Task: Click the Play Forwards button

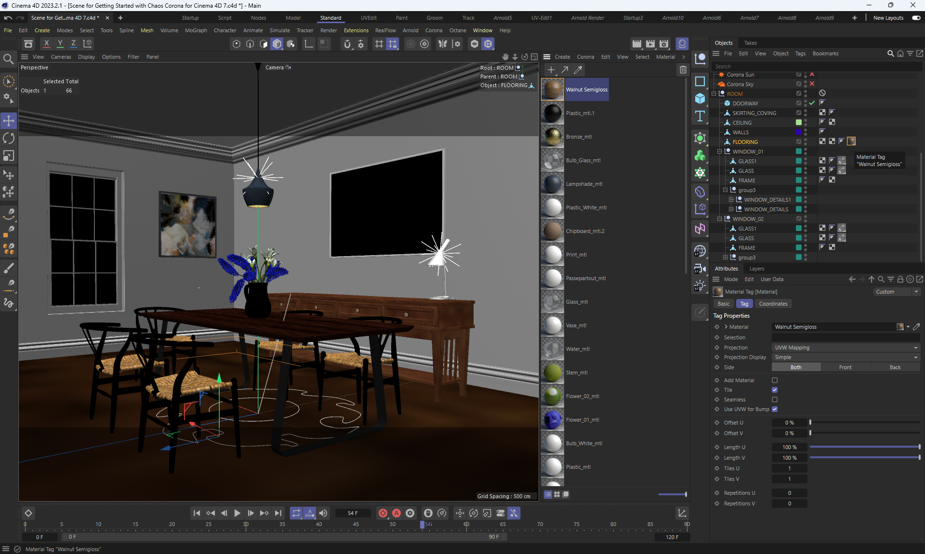Action: [x=237, y=513]
